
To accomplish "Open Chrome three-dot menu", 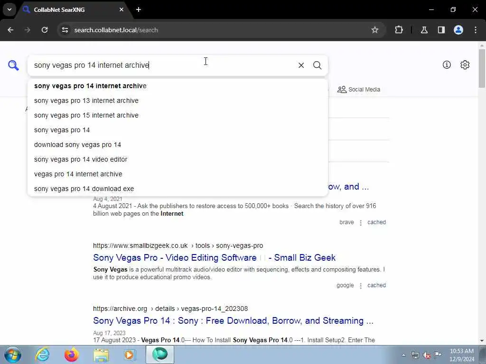I will (476, 30).
